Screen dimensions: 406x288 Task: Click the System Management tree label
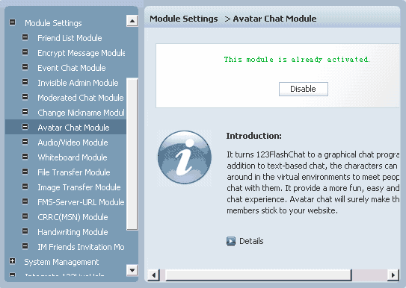61,262
